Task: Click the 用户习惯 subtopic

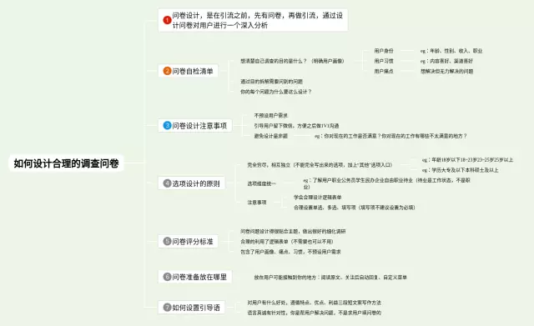Action: 384,61
